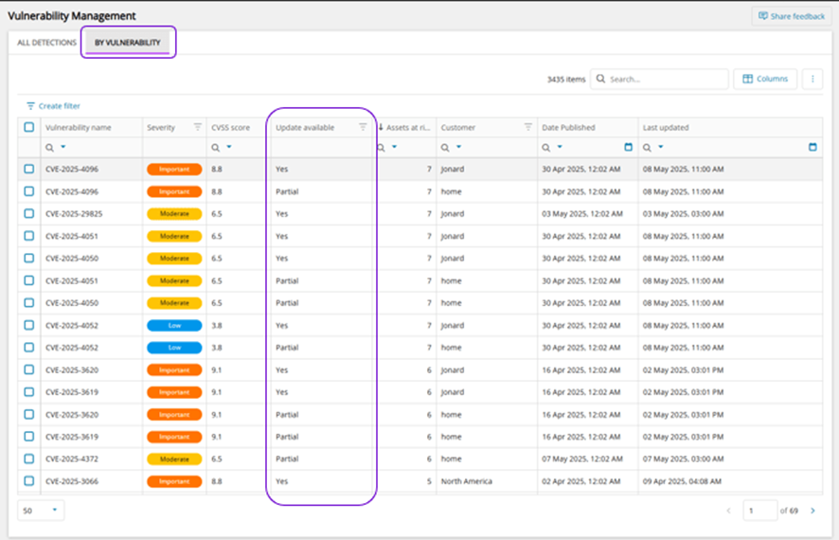
Task: Click the 3435 items count text
Action: point(566,80)
